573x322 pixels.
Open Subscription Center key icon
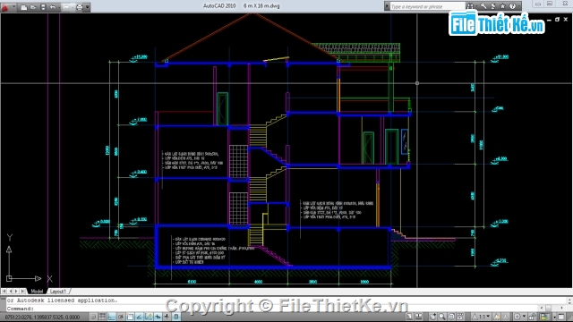483,6
